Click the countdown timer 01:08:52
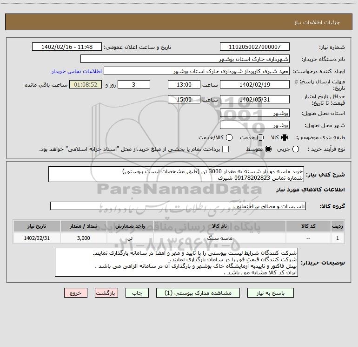 [x=86, y=84]
